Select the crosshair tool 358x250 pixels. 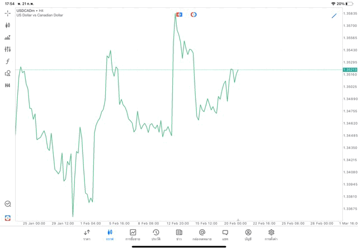(8, 13)
